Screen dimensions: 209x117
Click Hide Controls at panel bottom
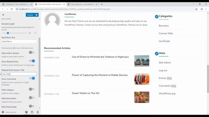pos(9,112)
